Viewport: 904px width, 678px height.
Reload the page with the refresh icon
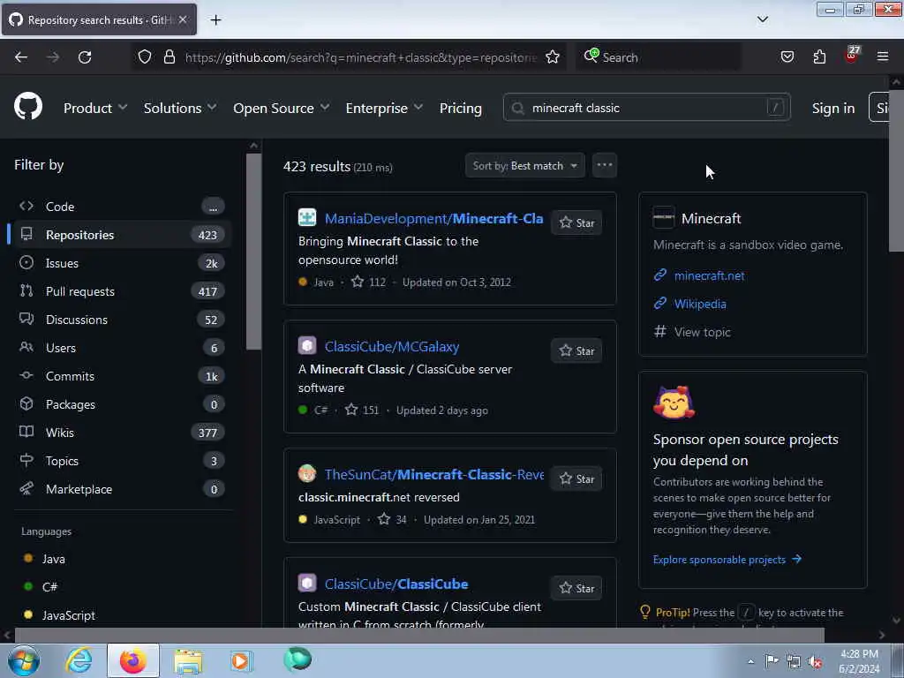click(85, 57)
